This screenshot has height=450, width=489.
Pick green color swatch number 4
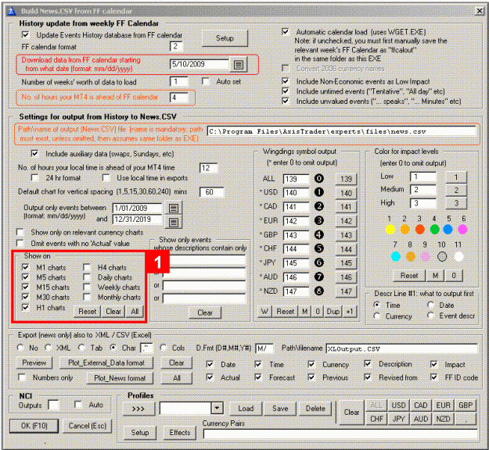coord(434,230)
